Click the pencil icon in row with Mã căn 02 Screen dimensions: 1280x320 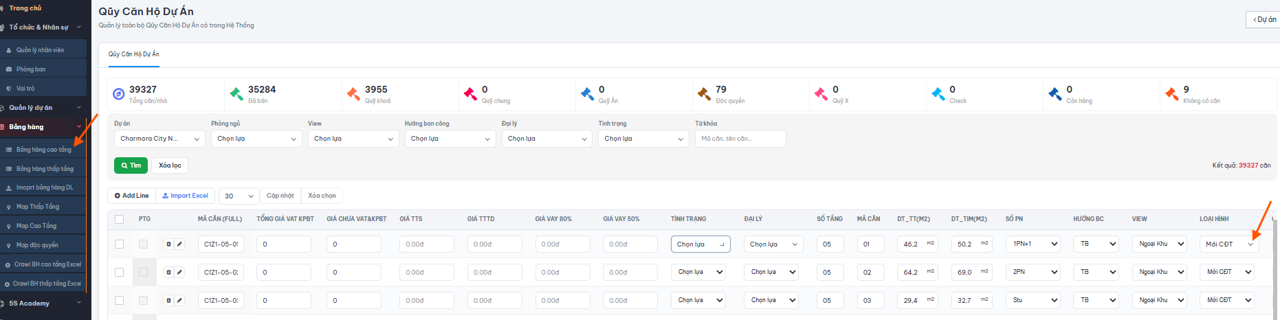[179, 272]
